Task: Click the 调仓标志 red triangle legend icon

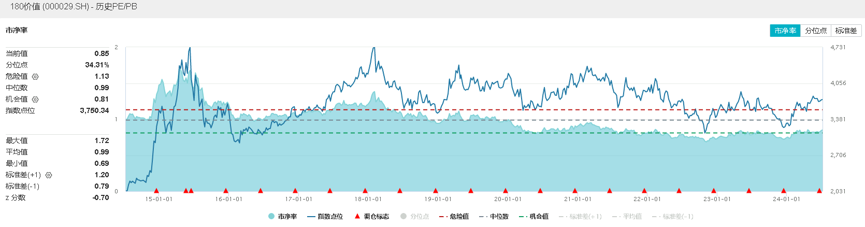Action: [x=357, y=216]
